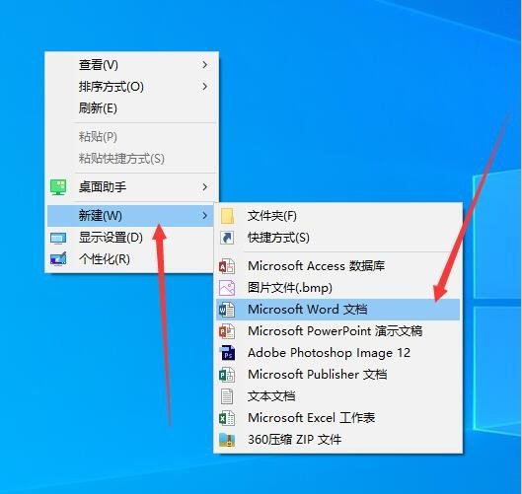Click the bitmap image file icon
The image size is (522, 494).
click(x=227, y=288)
